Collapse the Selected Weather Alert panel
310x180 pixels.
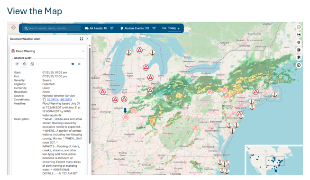coord(87,39)
